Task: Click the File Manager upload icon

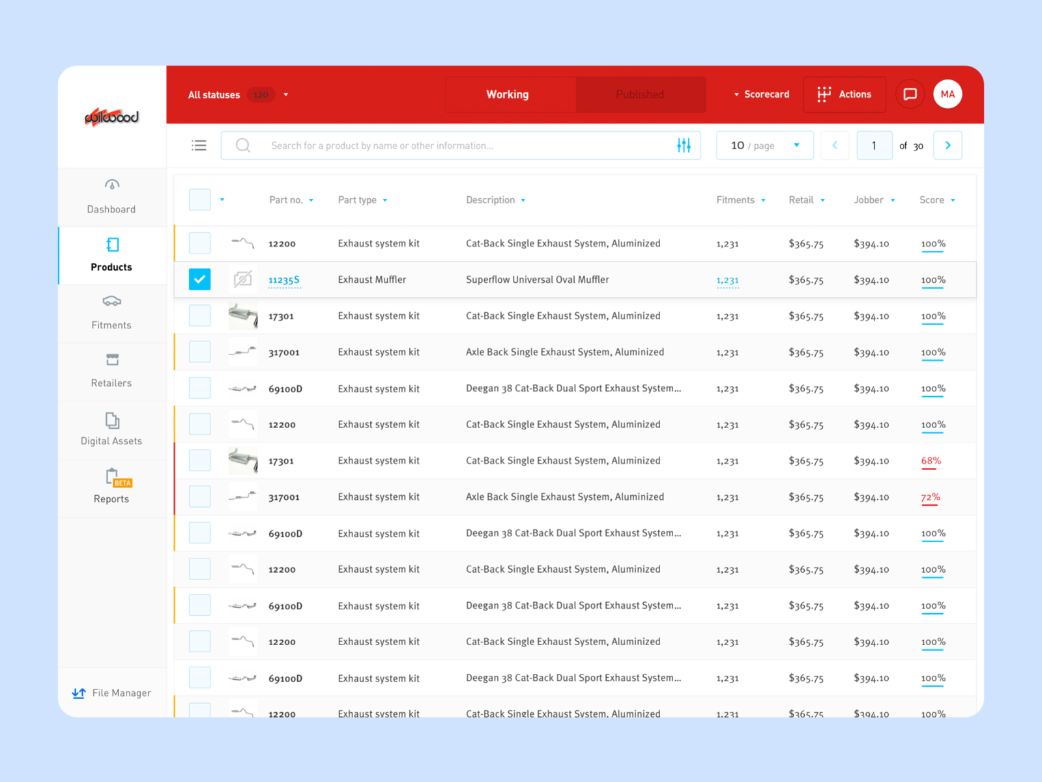Action: [79, 693]
